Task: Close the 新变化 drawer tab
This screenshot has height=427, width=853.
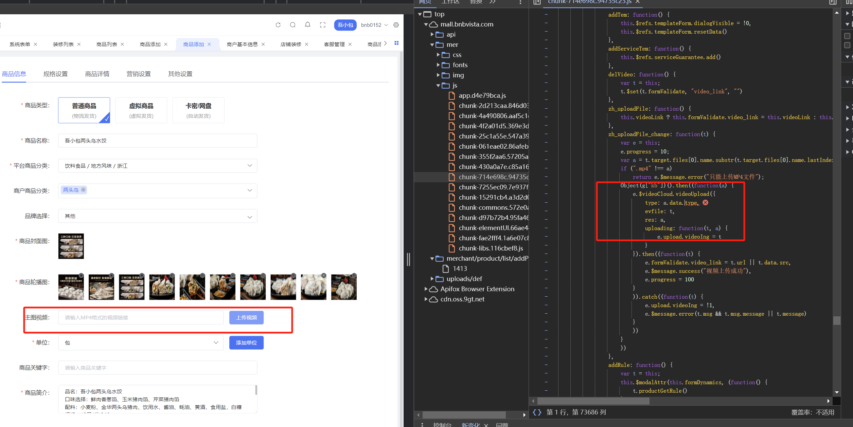Action: 486,425
